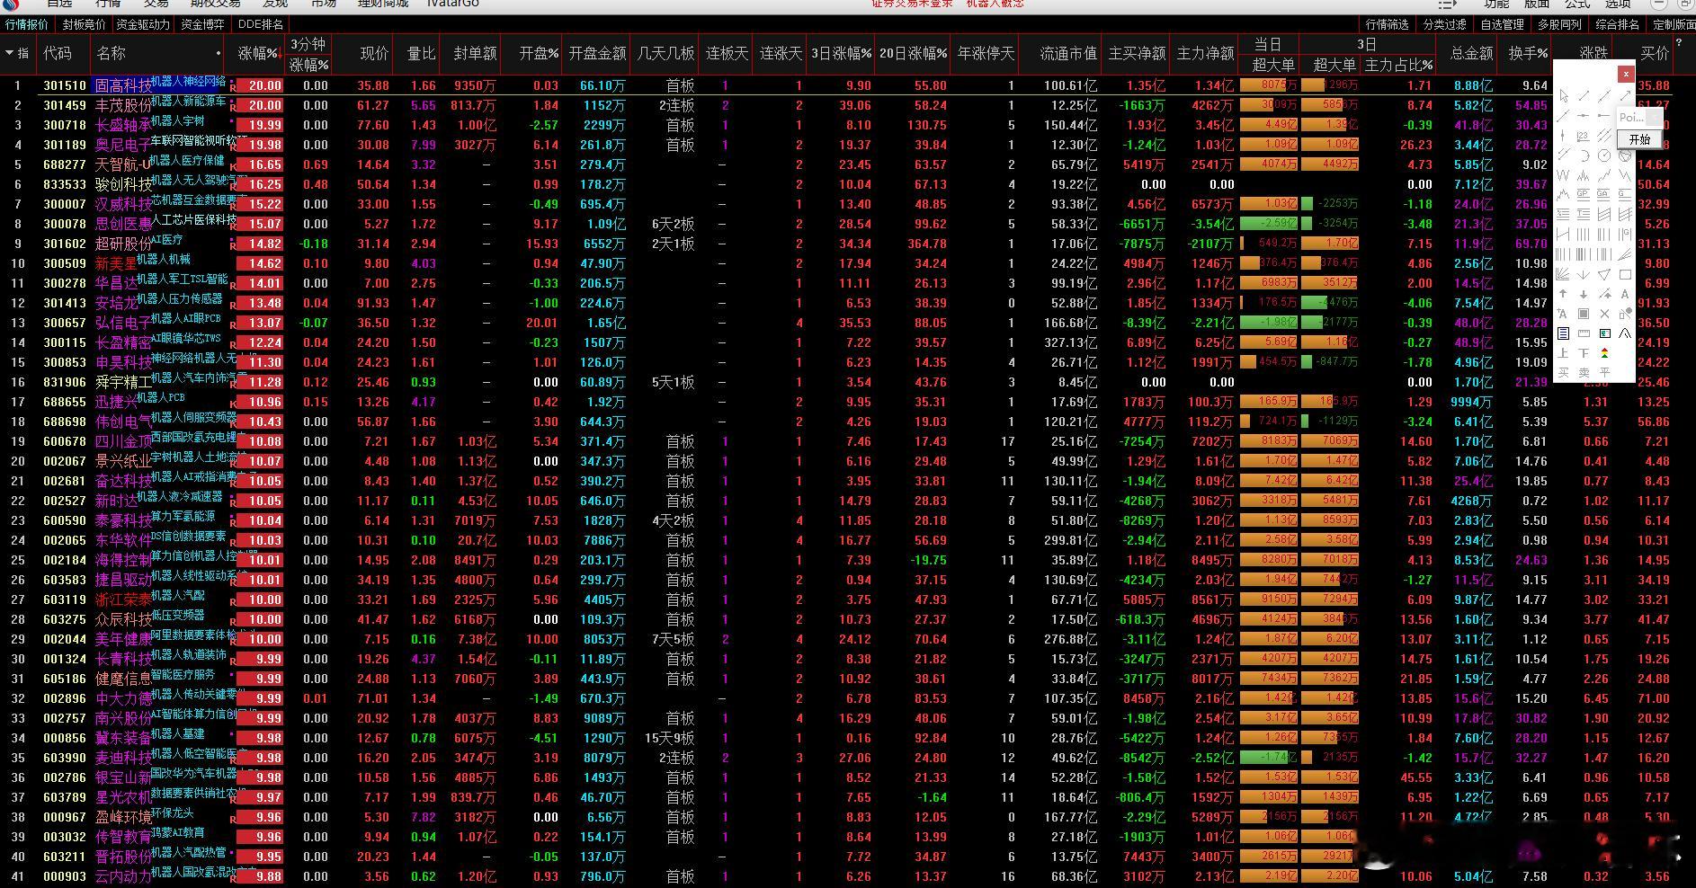
Task: Sort by the 几天几板 column header
Action: click(665, 53)
